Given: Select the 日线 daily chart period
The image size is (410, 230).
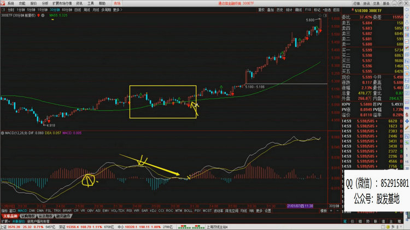Looking at the screenshot, I should pyautogui.click(x=78, y=10).
